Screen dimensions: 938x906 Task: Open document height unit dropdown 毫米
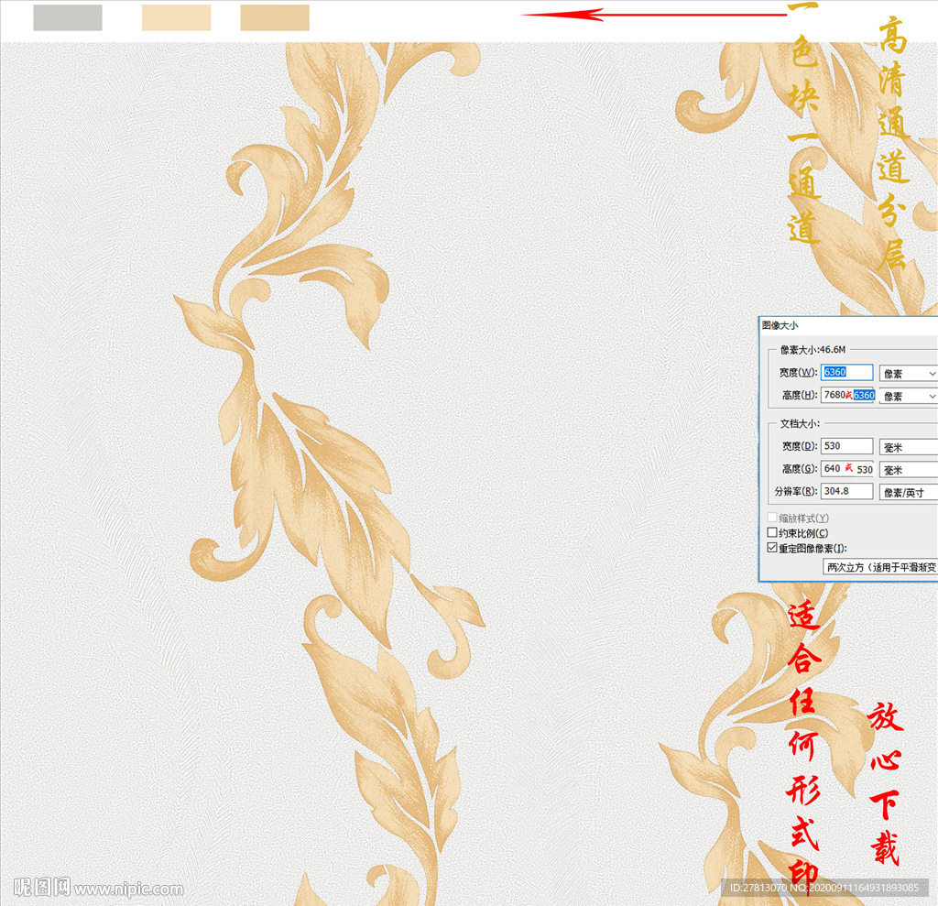coord(908,470)
